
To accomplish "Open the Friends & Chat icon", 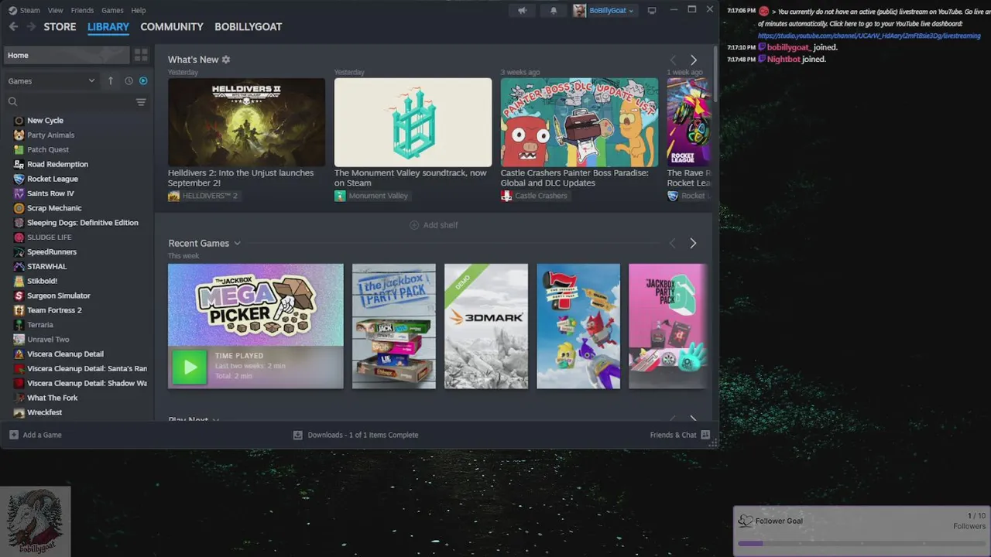I will click(705, 435).
